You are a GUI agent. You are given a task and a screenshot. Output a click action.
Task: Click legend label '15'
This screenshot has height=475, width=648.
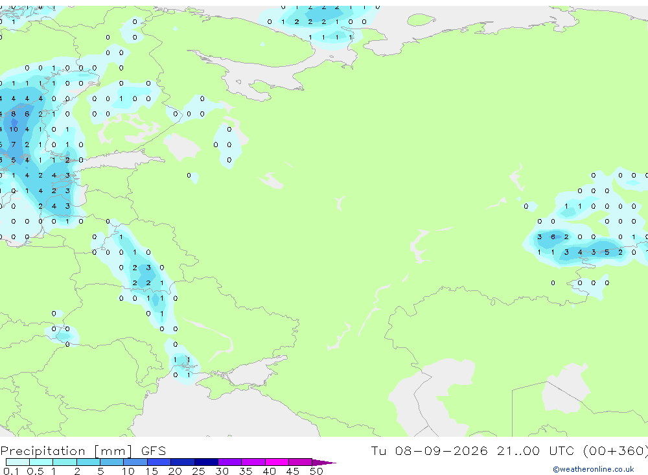pos(152,471)
